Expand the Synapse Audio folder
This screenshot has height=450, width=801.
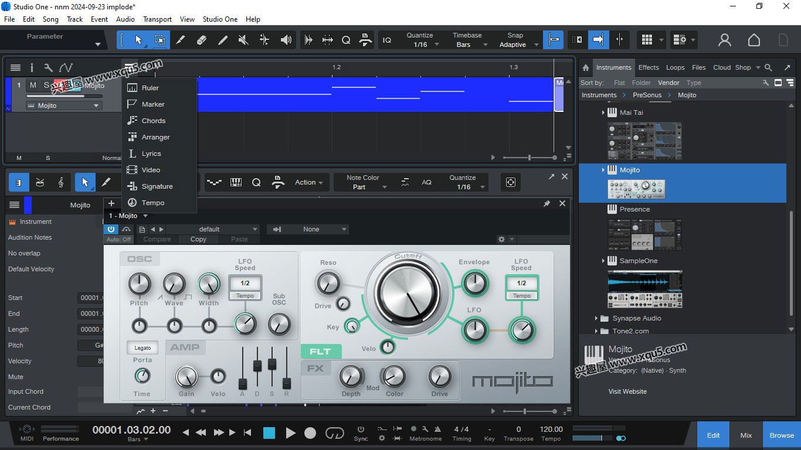coord(596,318)
